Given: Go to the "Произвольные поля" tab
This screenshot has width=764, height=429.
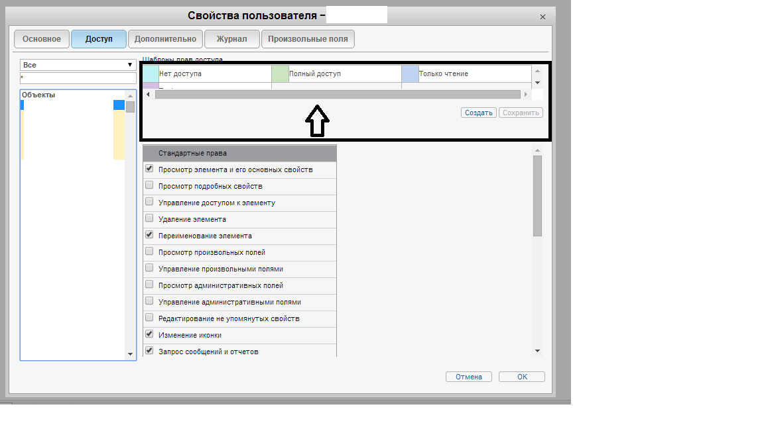Looking at the screenshot, I should tap(308, 39).
